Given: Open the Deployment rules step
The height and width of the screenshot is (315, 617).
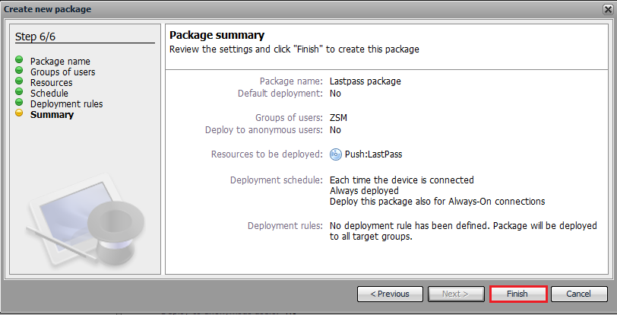Looking at the screenshot, I should 66,103.
